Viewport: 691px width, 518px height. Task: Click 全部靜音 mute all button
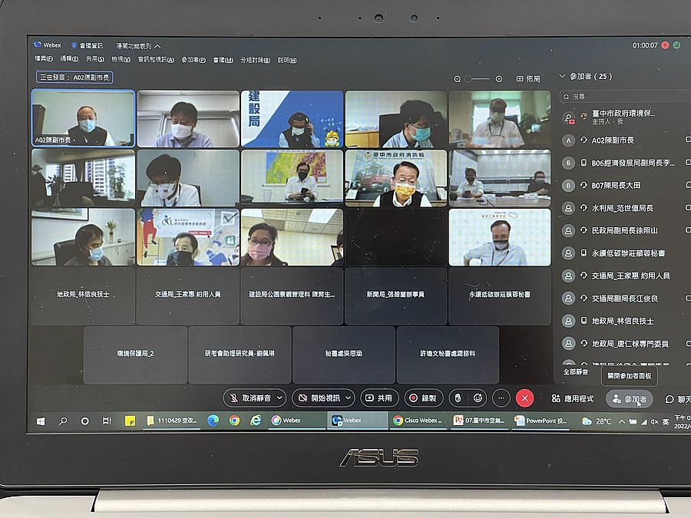point(576,371)
